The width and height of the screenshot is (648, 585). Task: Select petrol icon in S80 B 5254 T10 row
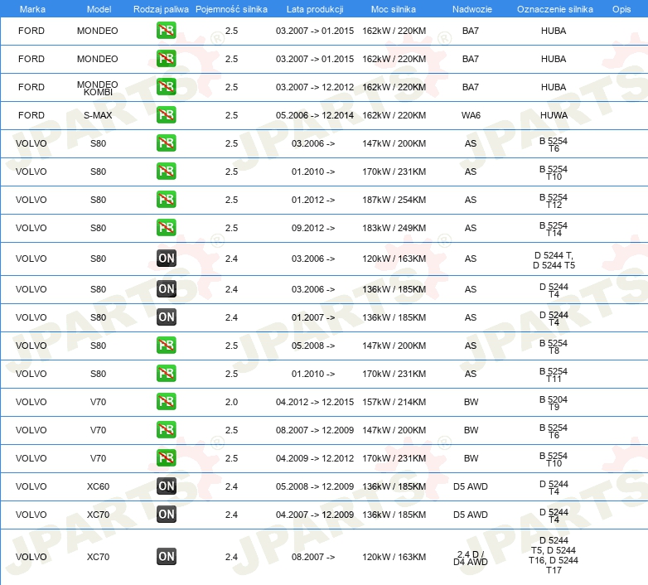tap(166, 171)
